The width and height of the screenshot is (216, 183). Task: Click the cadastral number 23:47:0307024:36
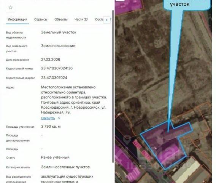(57, 68)
